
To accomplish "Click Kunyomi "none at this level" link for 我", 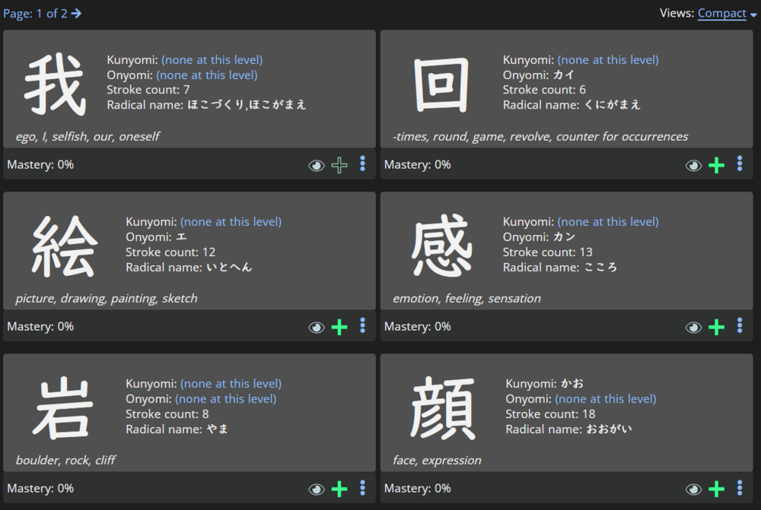I will [x=212, y=60].
